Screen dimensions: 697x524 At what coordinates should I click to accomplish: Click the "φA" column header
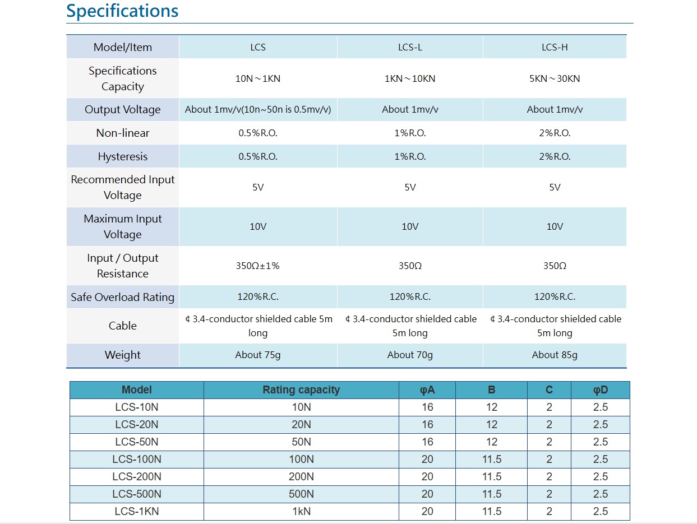427,389
